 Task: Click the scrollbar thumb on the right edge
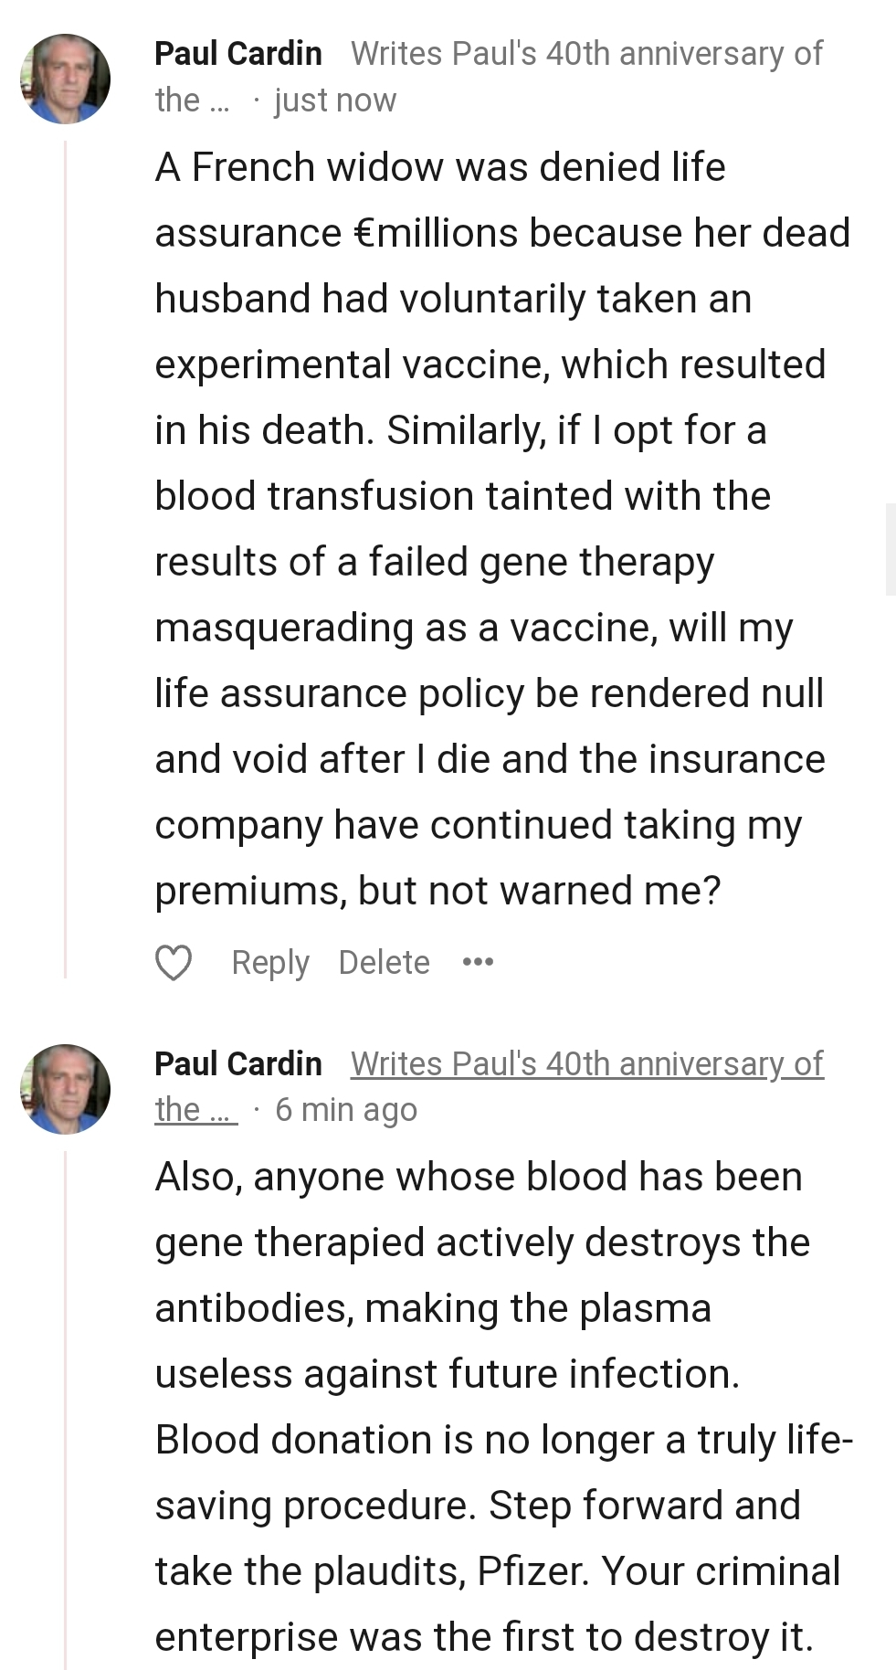click(x=890, y=548)
